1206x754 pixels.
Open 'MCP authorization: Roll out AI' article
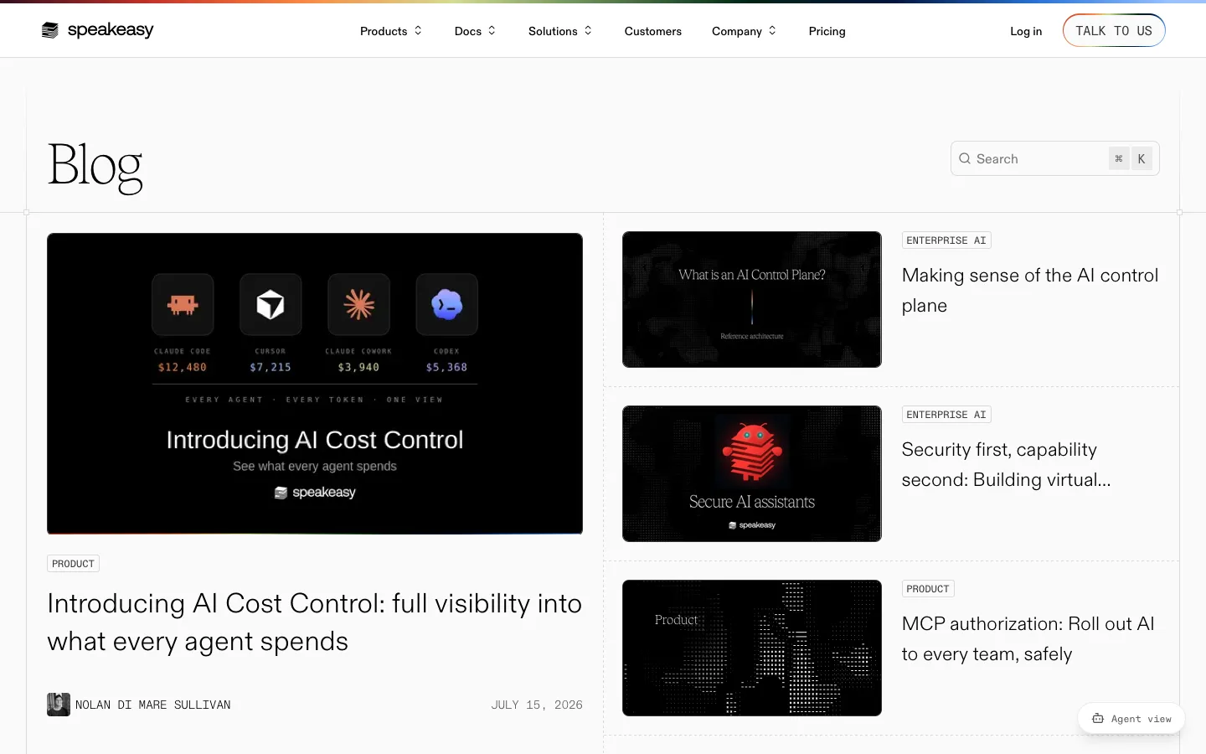tap(1028, 638)
